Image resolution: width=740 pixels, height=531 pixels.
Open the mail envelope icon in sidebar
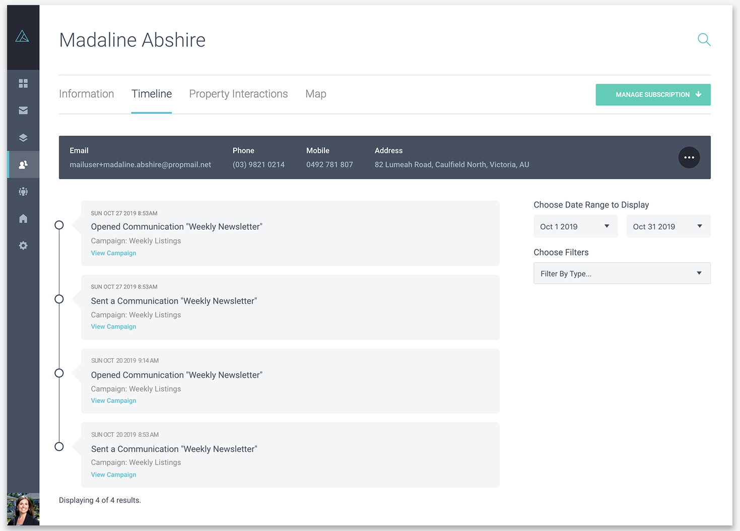(x=23, y=110)
